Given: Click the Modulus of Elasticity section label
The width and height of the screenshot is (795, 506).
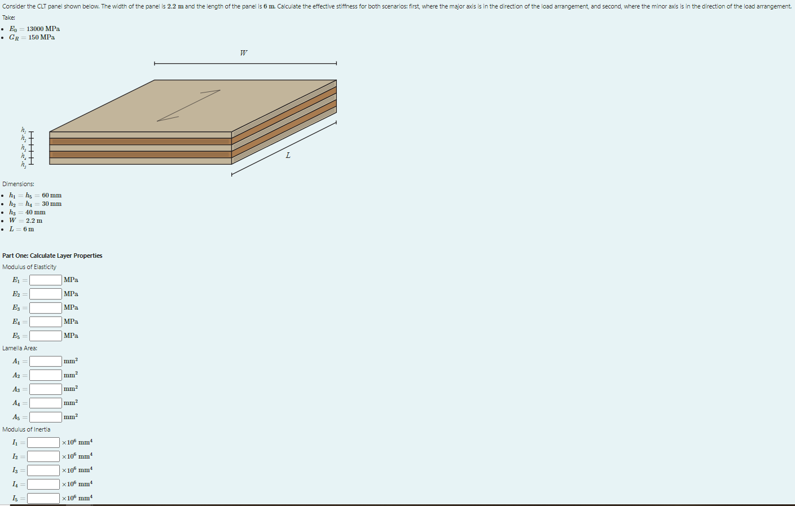Looking at the screenshot, I should point(28,266).
